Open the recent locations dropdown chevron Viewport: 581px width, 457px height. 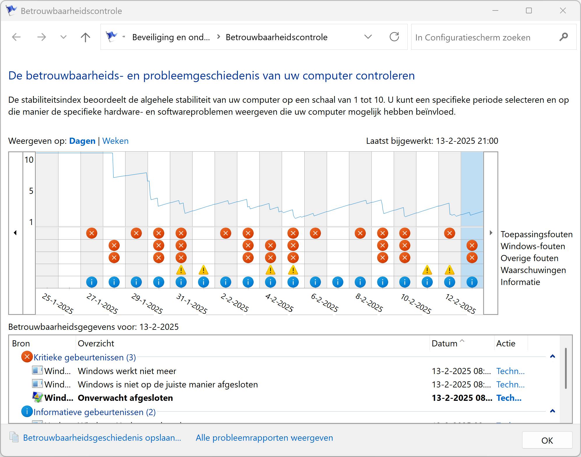click(63, 37)
